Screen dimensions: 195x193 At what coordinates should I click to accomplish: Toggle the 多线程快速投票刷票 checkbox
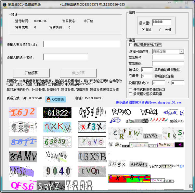point(131,93)
